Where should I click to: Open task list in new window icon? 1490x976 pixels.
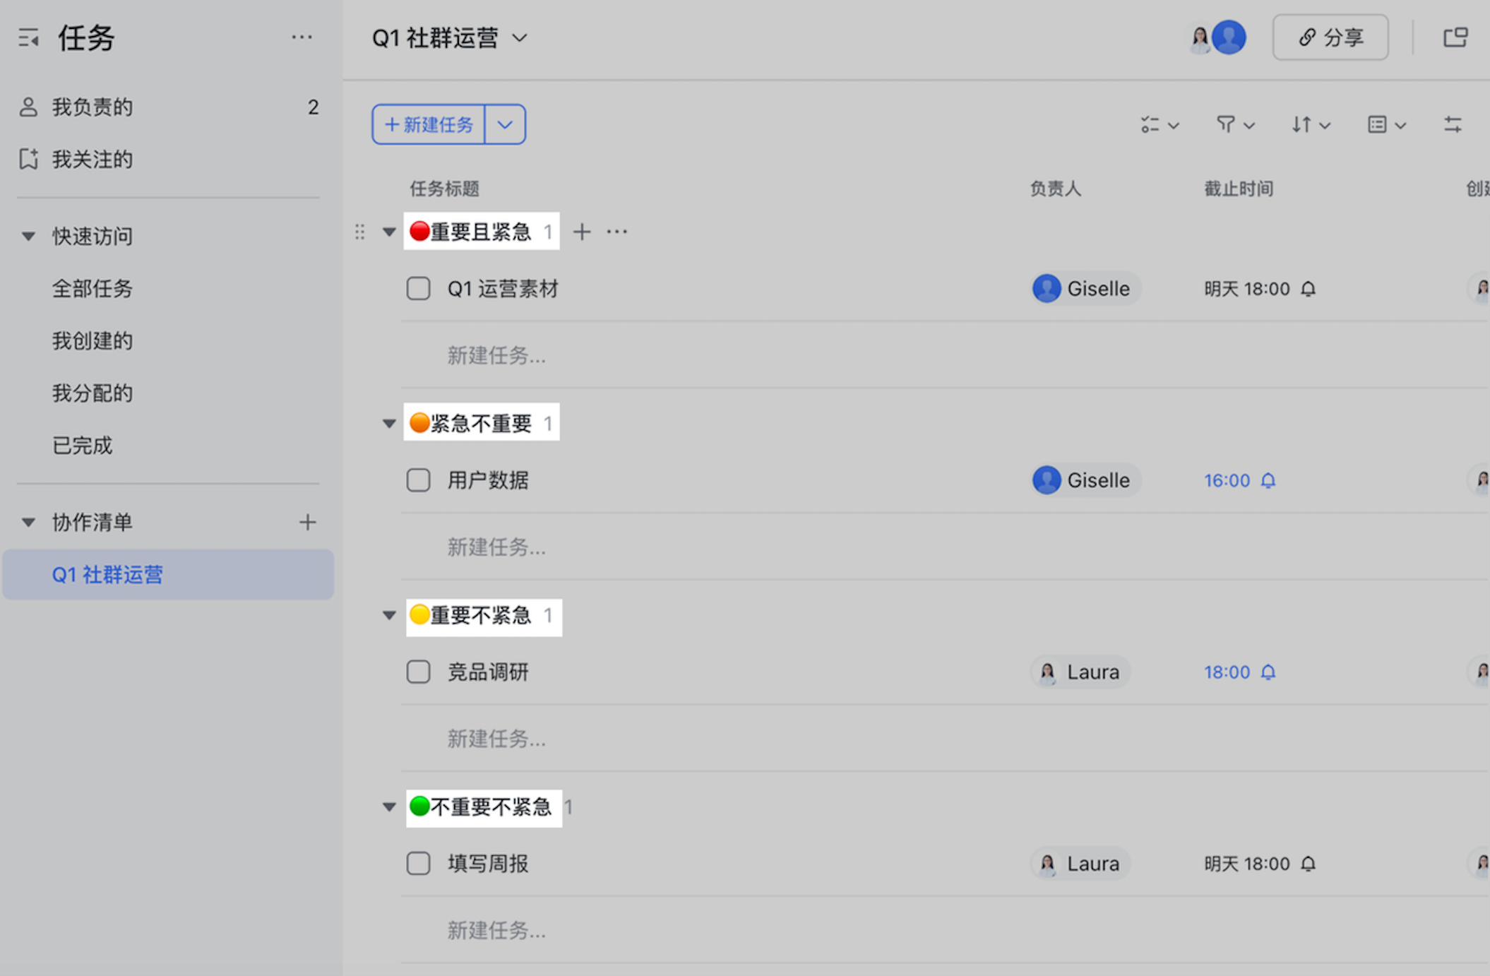pos(1455,37)
